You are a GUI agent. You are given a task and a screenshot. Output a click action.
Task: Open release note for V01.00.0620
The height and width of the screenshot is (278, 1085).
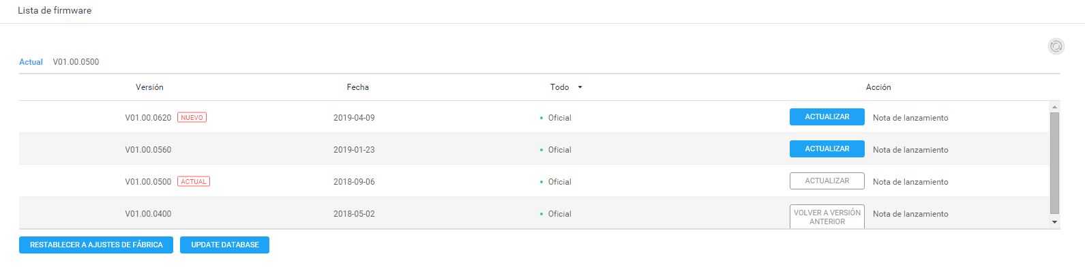point(910,118)
